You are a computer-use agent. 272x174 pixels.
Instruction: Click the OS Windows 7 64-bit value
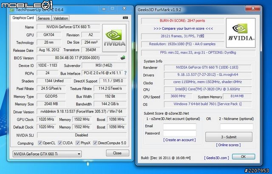(207, 104)
